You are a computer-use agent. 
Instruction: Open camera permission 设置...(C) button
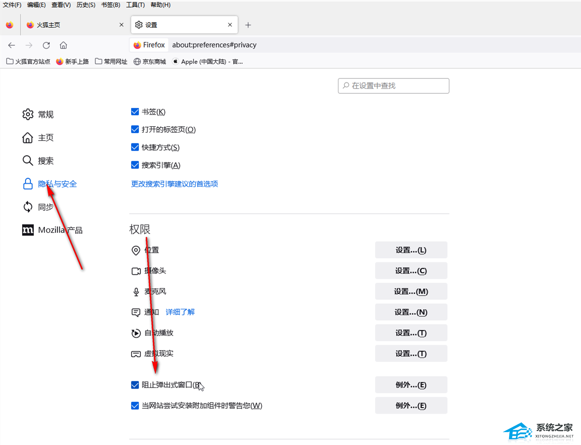click(x=411, y=271)
